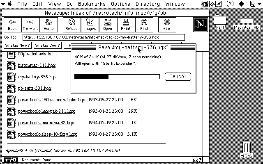Image resolution: width=263 pixels, height=164 pixels.
Task: Click the HQX icon beside my-battery-336.hqx
Action: (x=11, y=77)
